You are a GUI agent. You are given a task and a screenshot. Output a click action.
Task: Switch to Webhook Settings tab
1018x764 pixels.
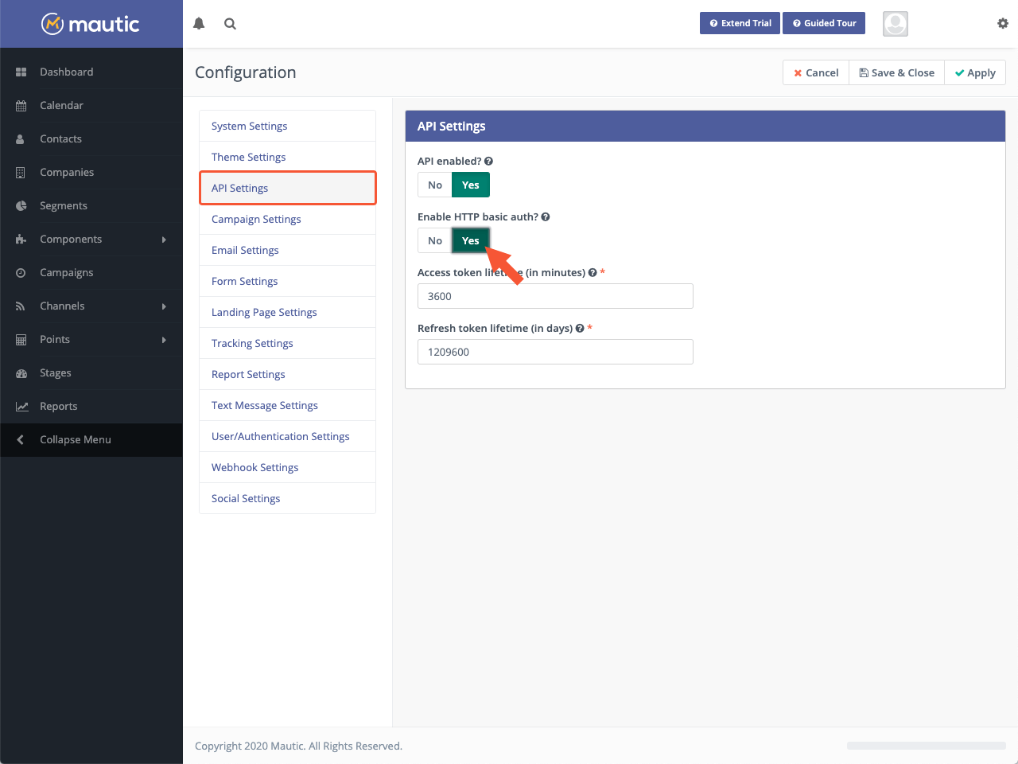click(254, 468)
